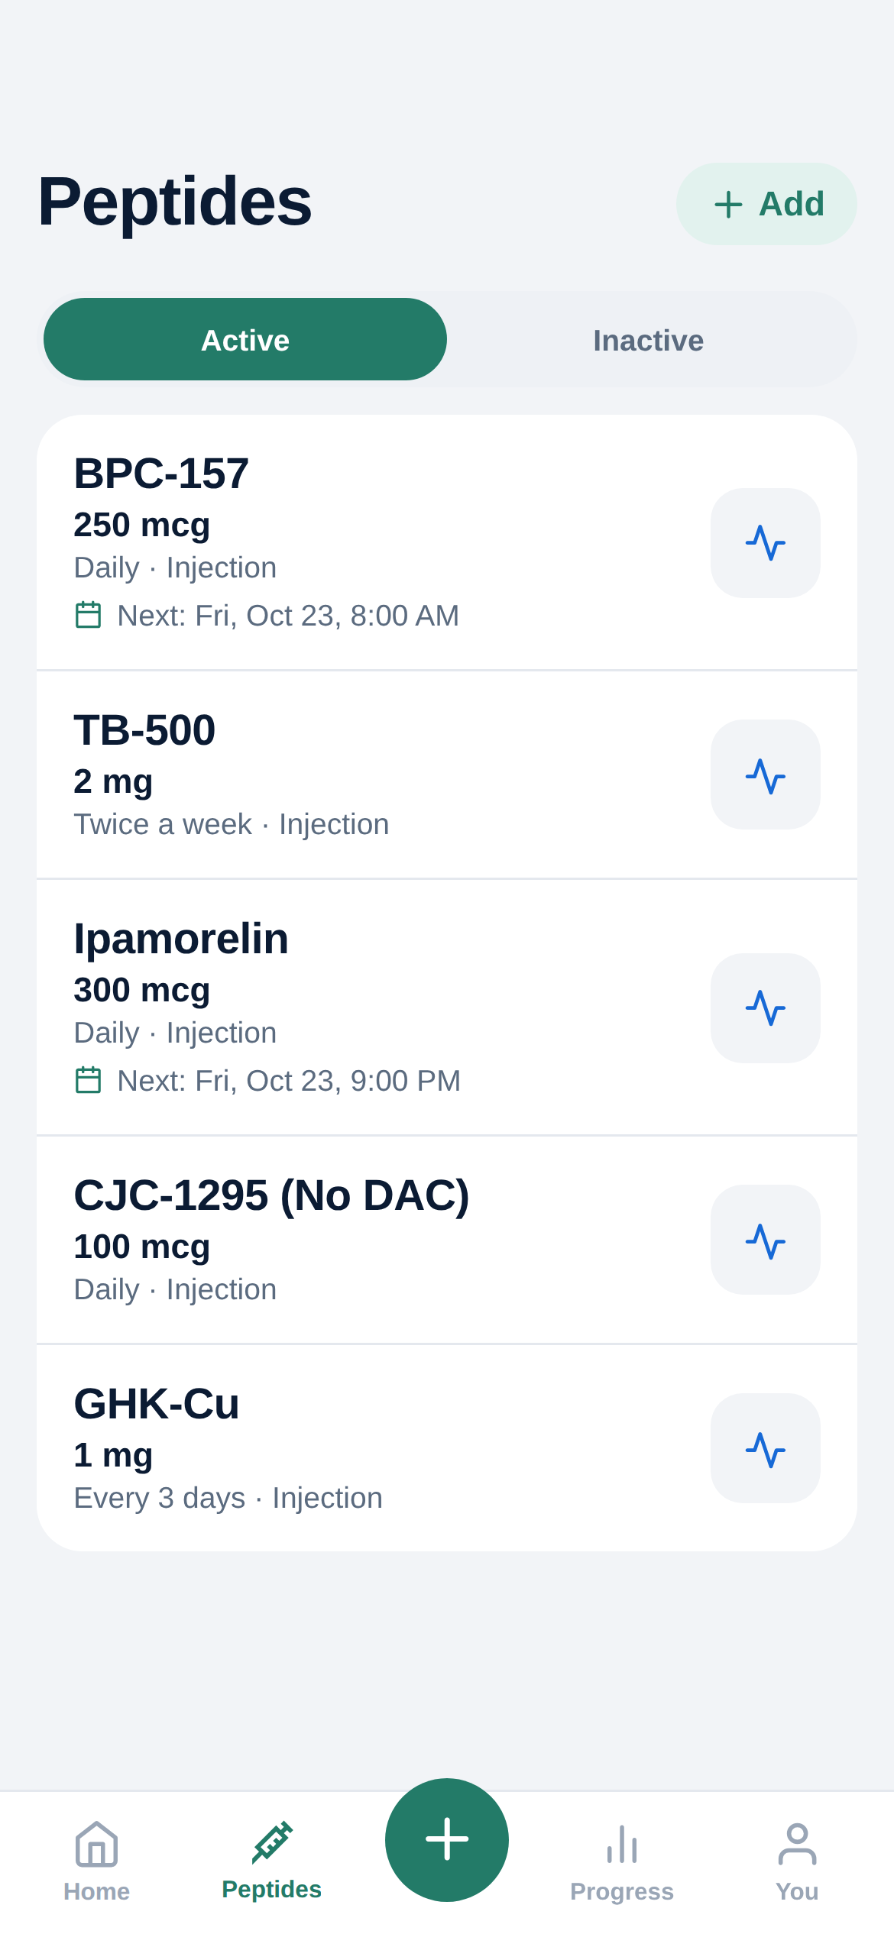Switch to the Inactive peptides list
The height and width of the screenshot is (1934, 894).
click(649, 340)
